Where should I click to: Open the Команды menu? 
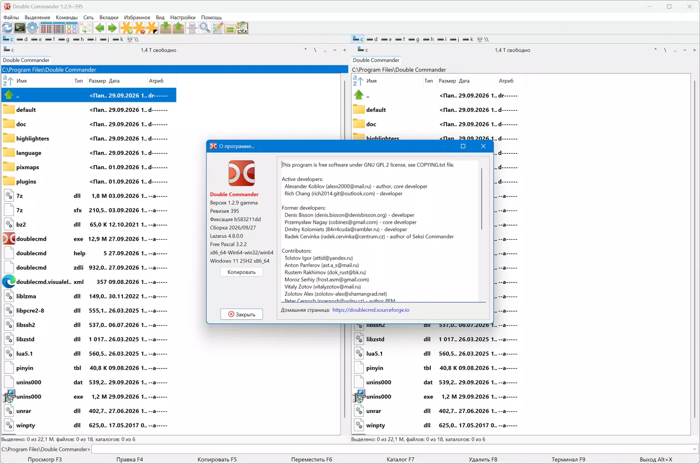[66, 17]
